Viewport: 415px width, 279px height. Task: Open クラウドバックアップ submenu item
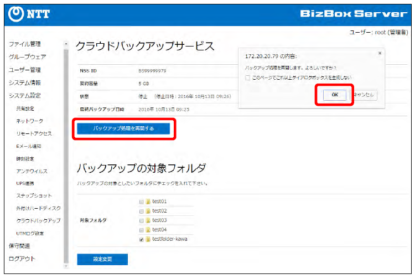click(38, 220)
